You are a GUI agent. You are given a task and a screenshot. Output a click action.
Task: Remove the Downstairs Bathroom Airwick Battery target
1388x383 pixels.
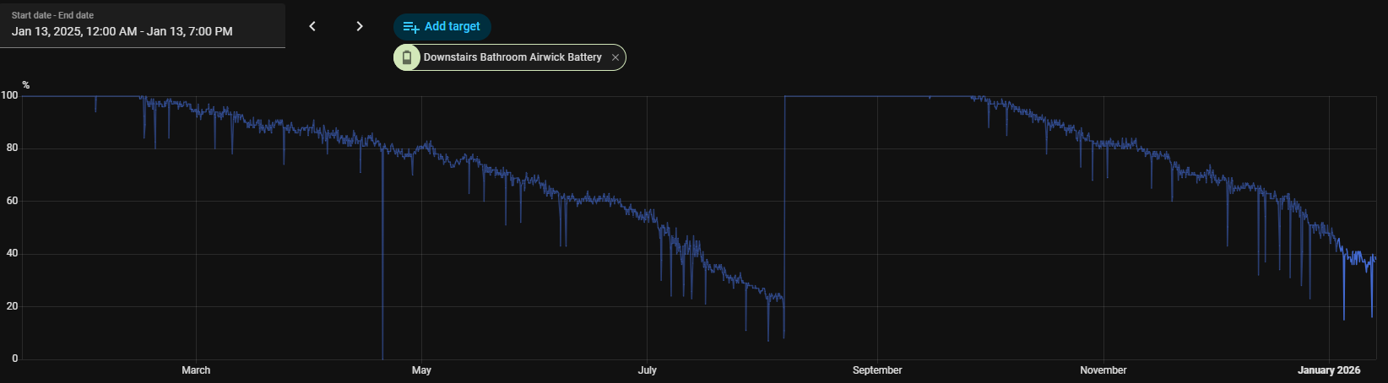pos(615,57)
